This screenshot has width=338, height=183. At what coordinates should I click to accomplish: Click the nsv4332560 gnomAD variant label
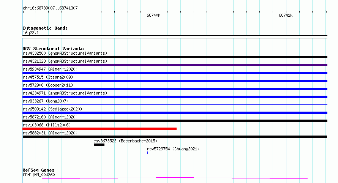coord(65,53)
